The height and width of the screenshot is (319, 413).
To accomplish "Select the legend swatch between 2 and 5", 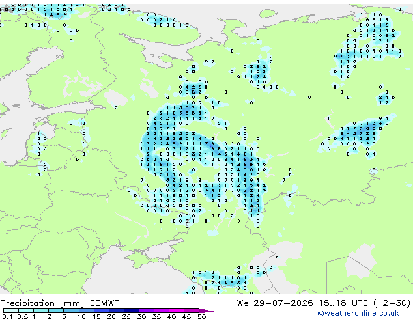I will click(56, 311).
